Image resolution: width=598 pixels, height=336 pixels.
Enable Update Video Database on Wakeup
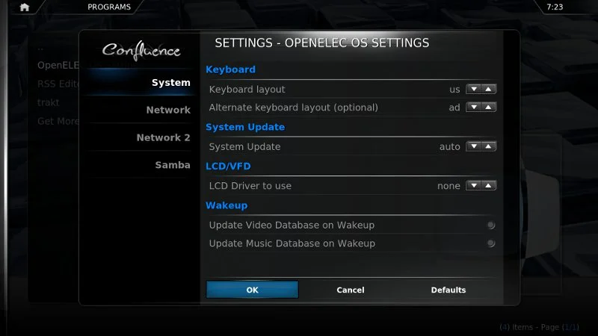click(x=491, y=225)
